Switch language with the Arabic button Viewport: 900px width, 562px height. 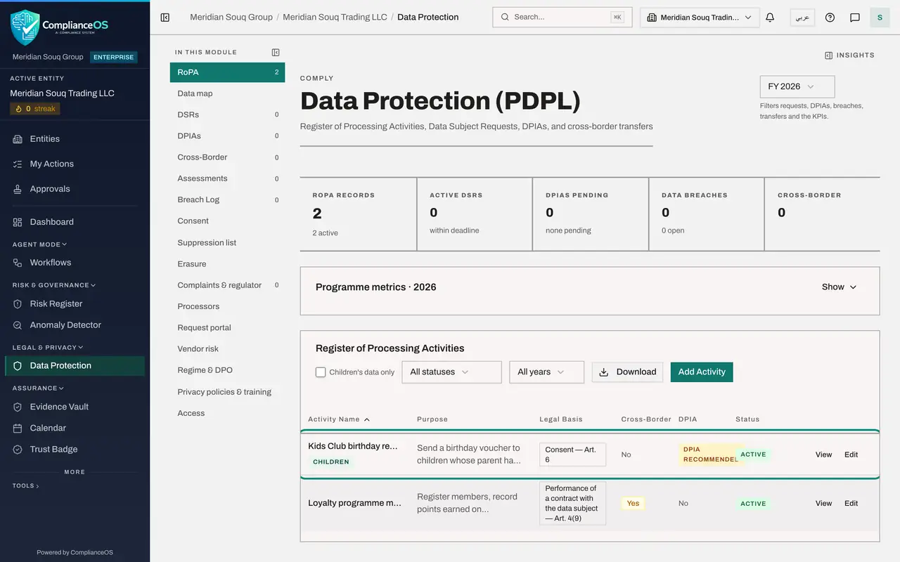point(802,18)
